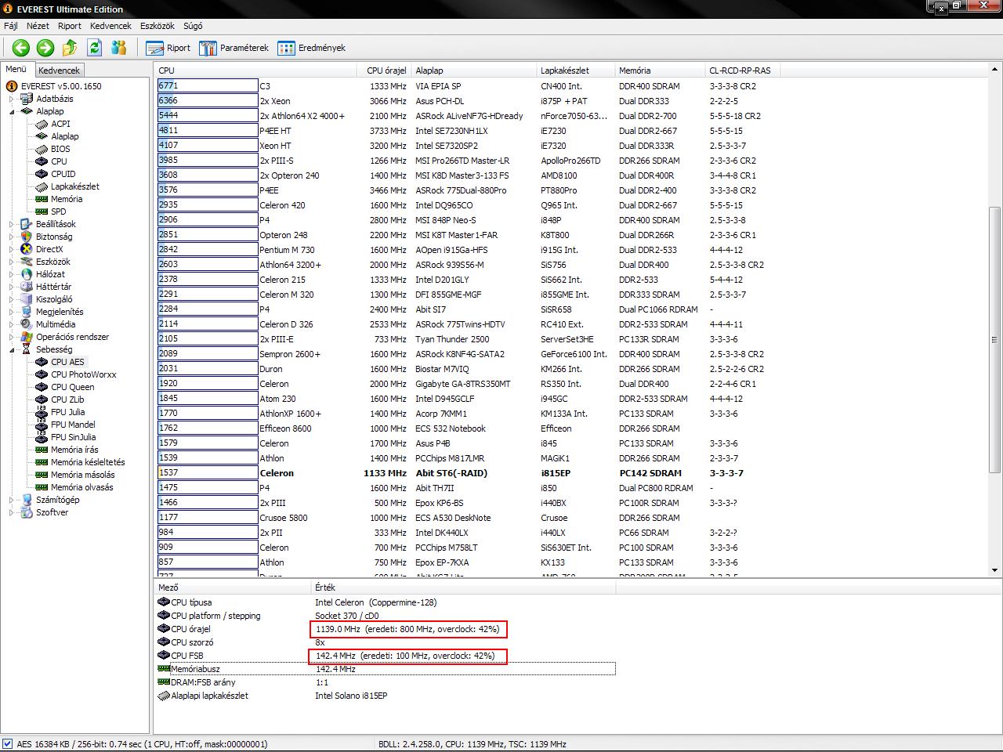This screenshot has height=752, width=1003.
Task: Click the scrollbar down arrow
Action: click(995, 570)
